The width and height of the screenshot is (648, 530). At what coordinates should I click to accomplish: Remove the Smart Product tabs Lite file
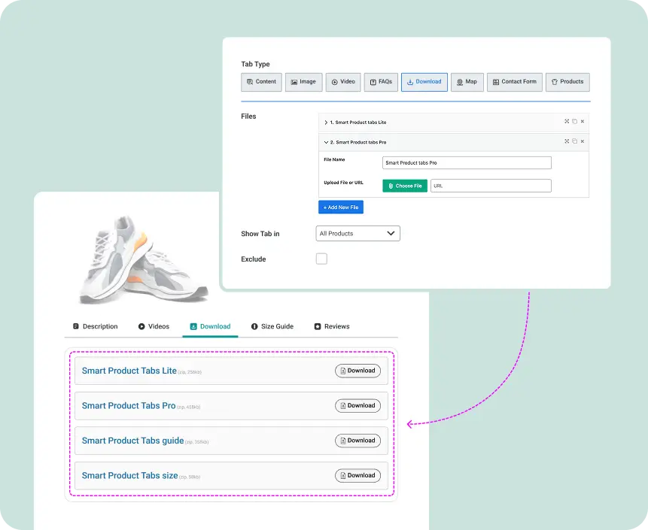click(582, 122)
